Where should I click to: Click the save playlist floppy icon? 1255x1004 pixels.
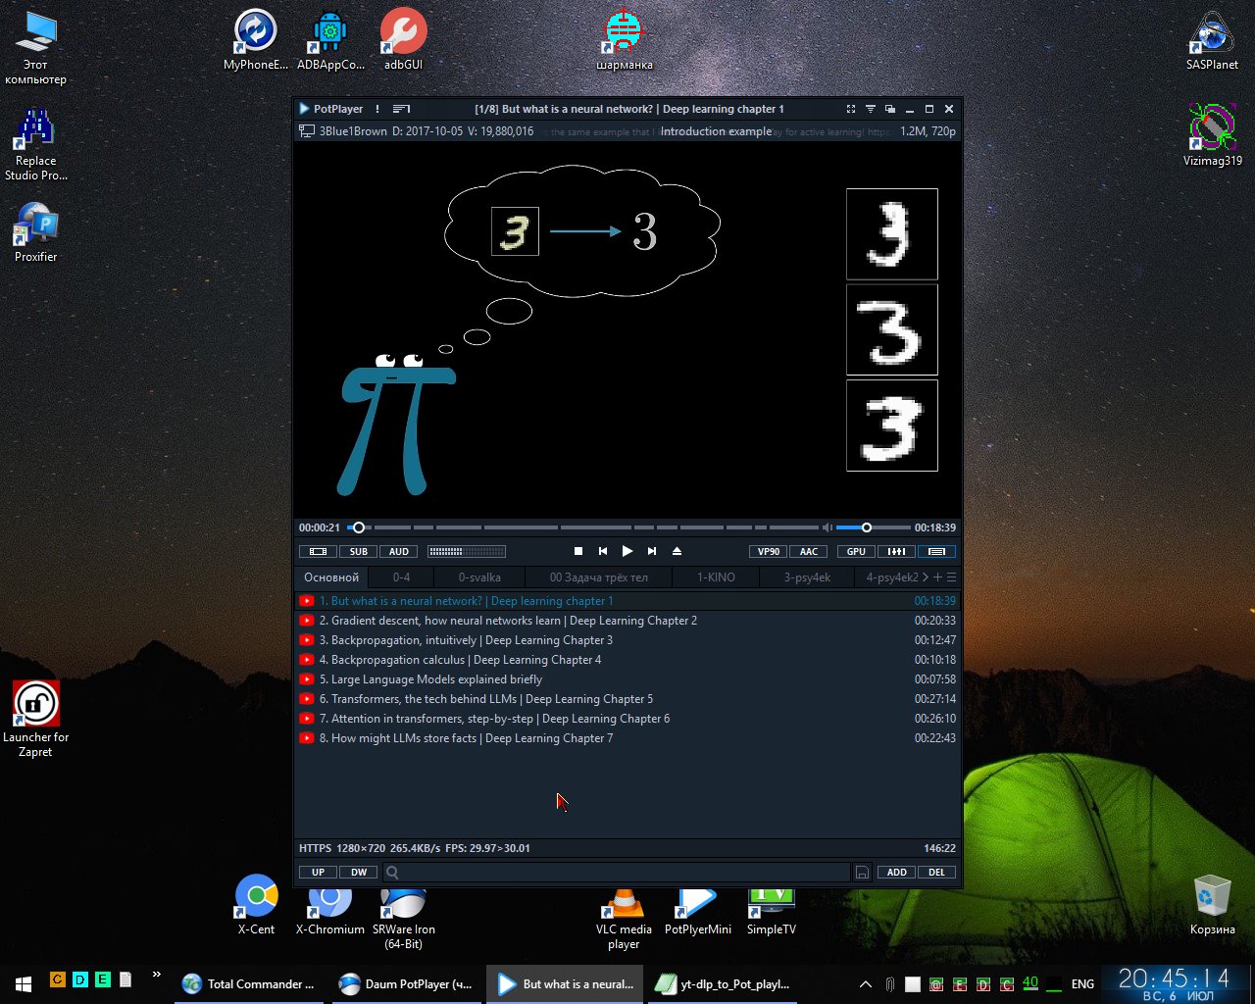(863, 873)
